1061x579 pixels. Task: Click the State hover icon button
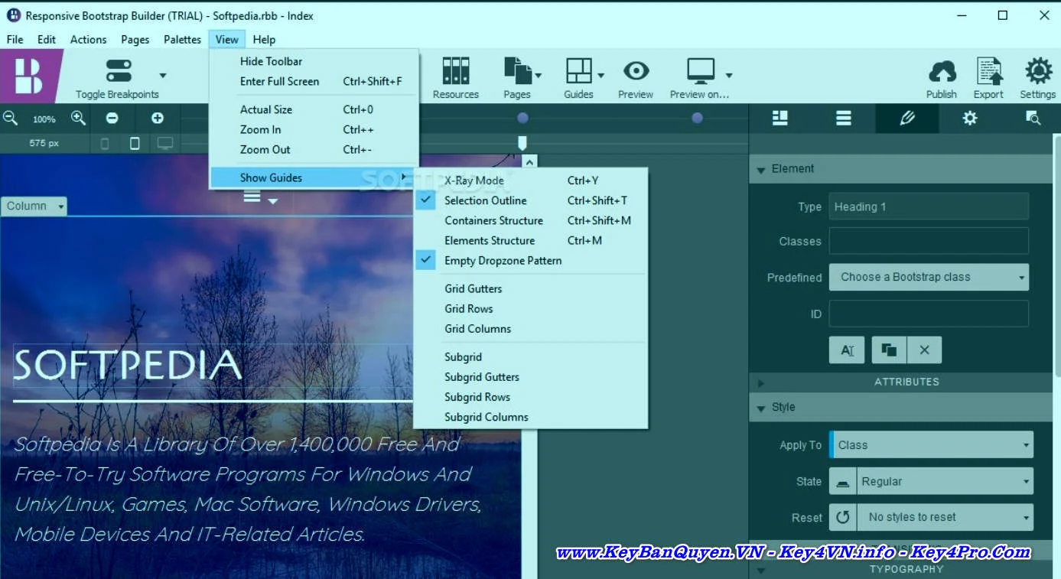(843, 481)
